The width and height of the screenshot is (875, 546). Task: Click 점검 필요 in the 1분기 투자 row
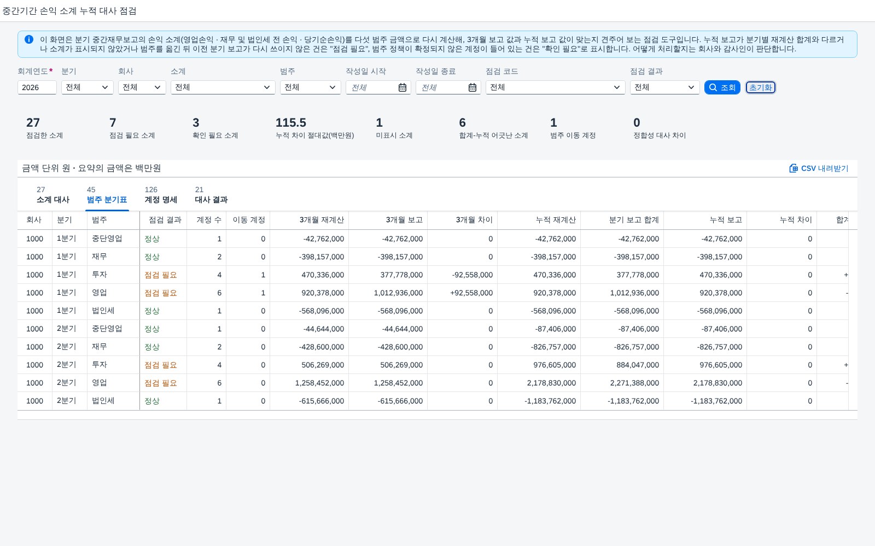(x=161, y=275)
